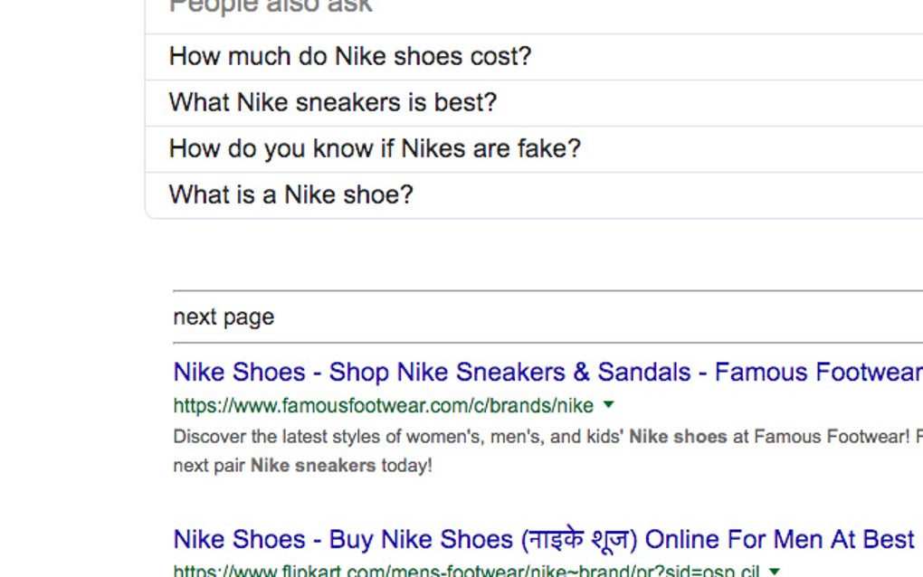This screenshot has height=577, width=923.
Task: Click the flipkart.com green URL text
Action: click(466, 572)
